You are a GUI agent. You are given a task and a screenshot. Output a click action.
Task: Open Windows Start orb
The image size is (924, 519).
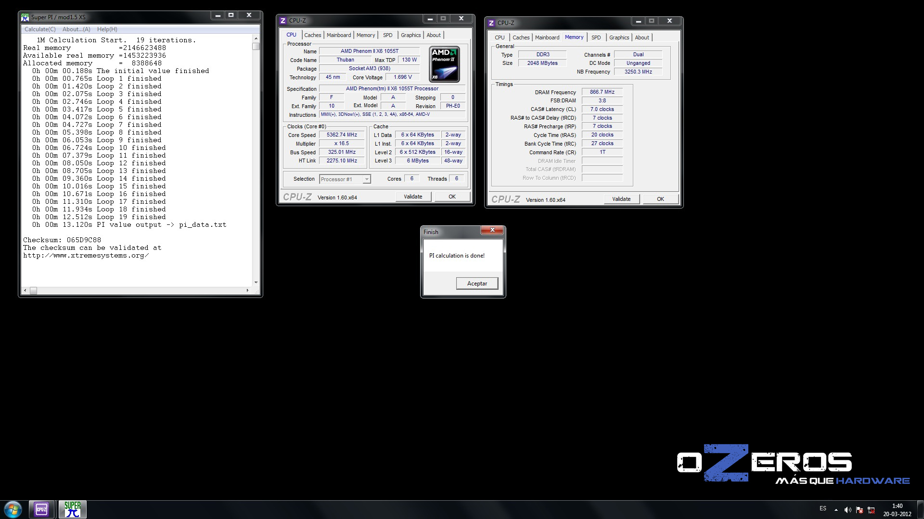click(x=13, y=509)
